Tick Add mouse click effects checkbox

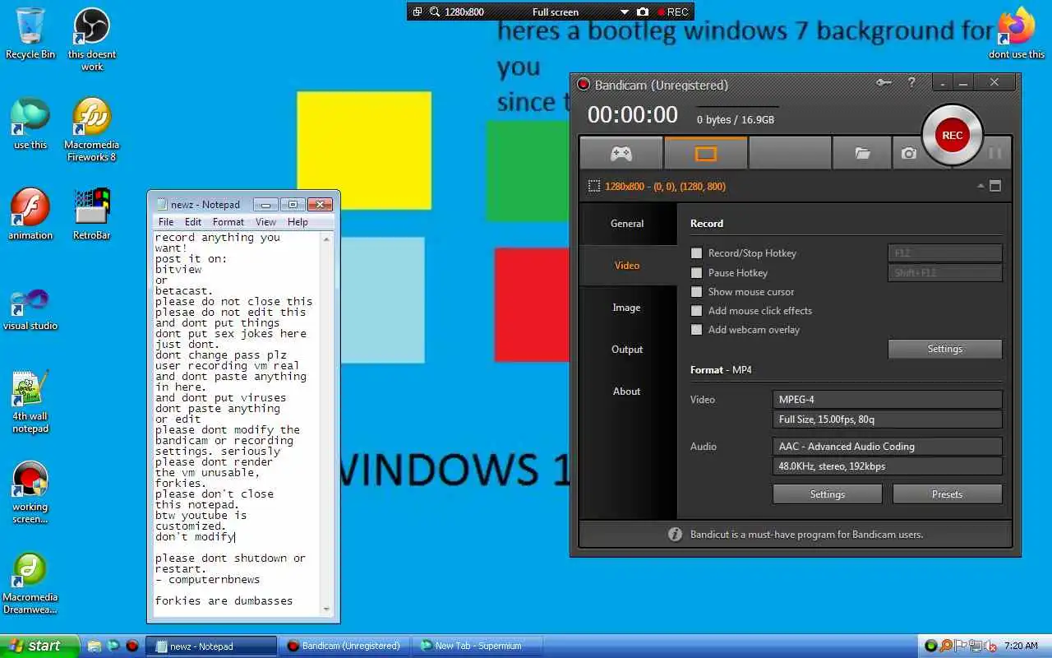click(697, 311)
